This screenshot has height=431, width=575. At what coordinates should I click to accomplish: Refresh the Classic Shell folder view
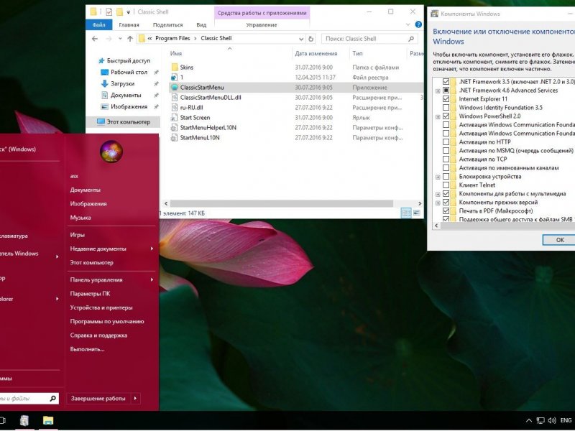coord(311,39)
